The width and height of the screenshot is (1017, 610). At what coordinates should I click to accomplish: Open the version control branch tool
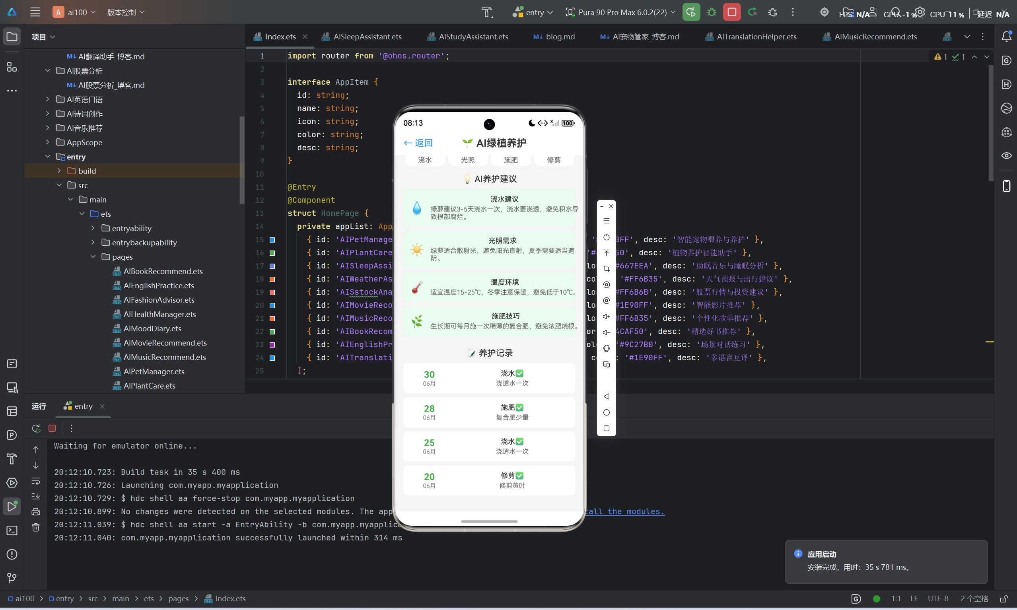pyautogui.click(x=12, y=578)
